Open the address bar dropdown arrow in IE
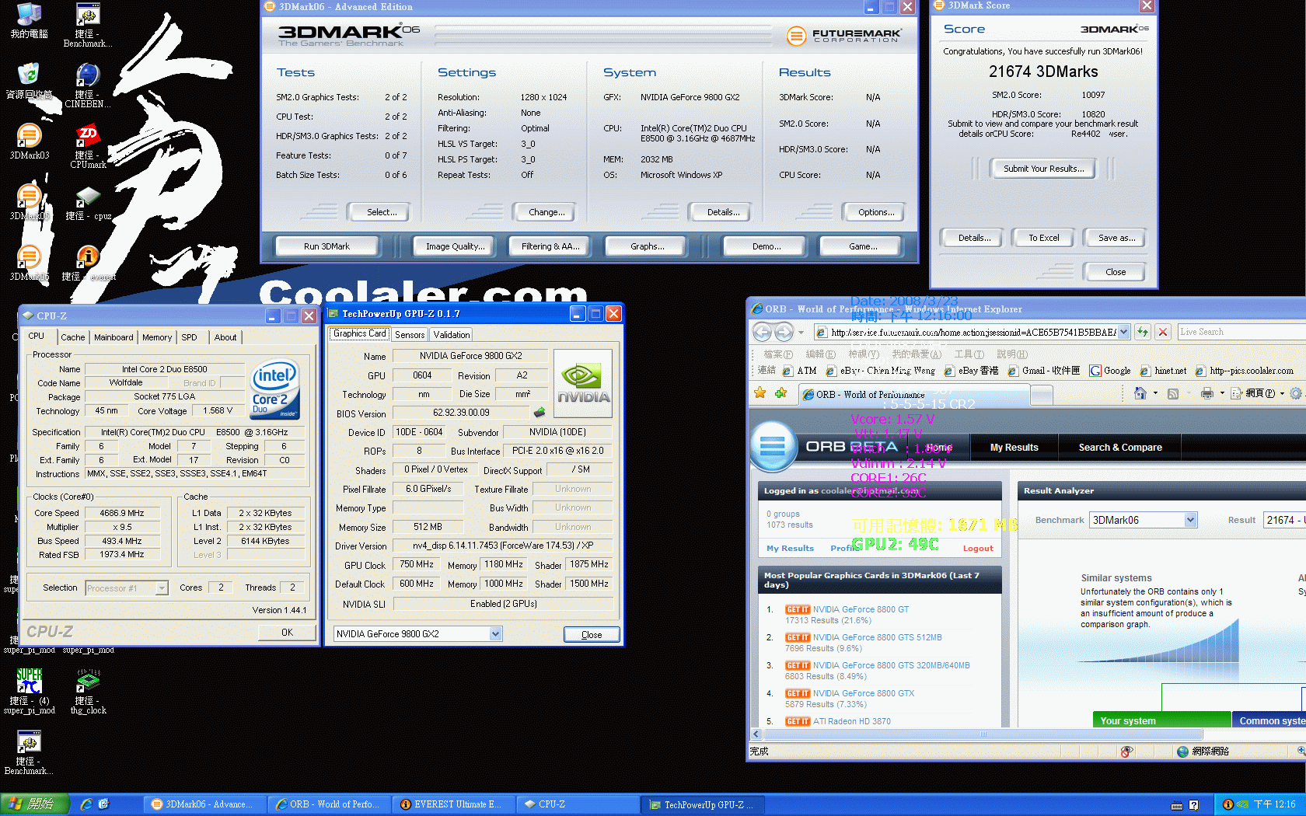The width and height of the screenshot is (1306, 816). point(1123,333)
